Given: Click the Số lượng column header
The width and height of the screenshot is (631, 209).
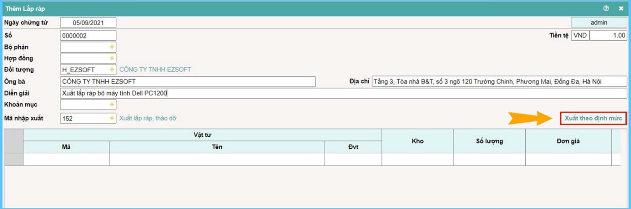Looking at the screenshot, I should (x=489, y=141).
